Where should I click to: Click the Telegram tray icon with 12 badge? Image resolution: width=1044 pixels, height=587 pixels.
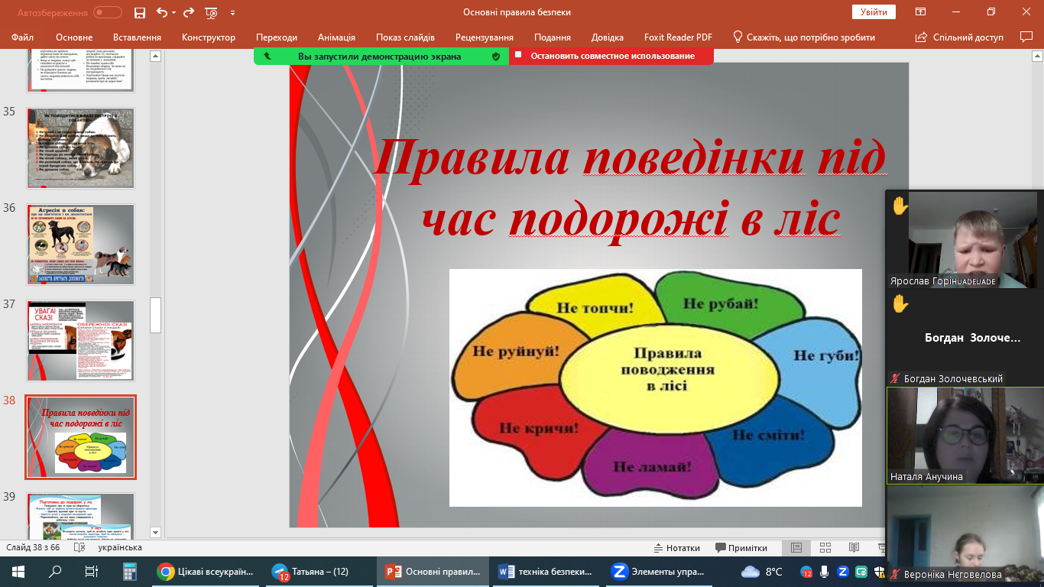click(x=806, y=572)
